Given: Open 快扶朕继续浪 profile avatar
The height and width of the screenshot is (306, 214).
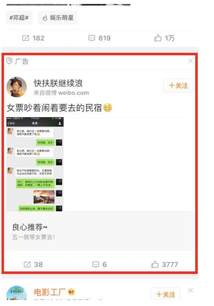Looking at the screenshot, I should click(x=17, y=87).
